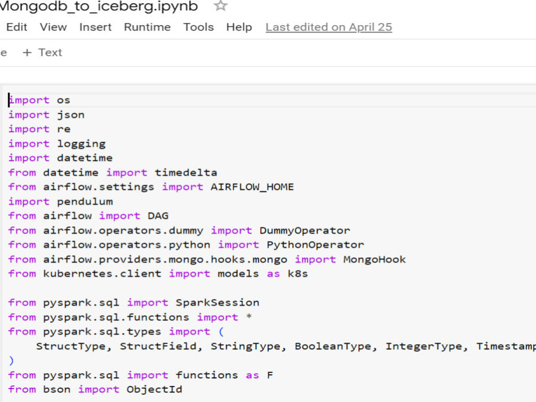Open the Insert menu

coord(95,27)
